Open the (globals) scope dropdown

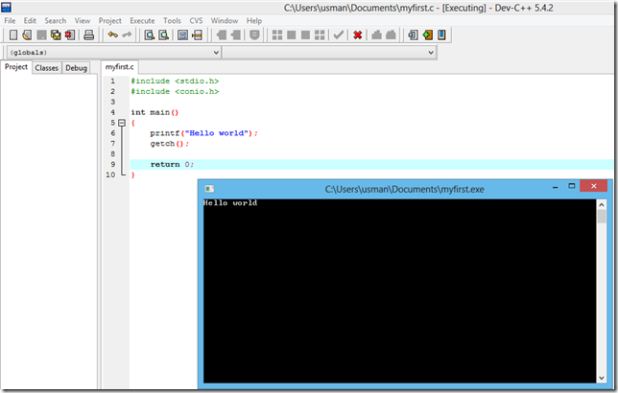coord(111,52)
